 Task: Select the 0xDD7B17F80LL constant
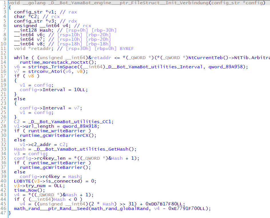164,204
